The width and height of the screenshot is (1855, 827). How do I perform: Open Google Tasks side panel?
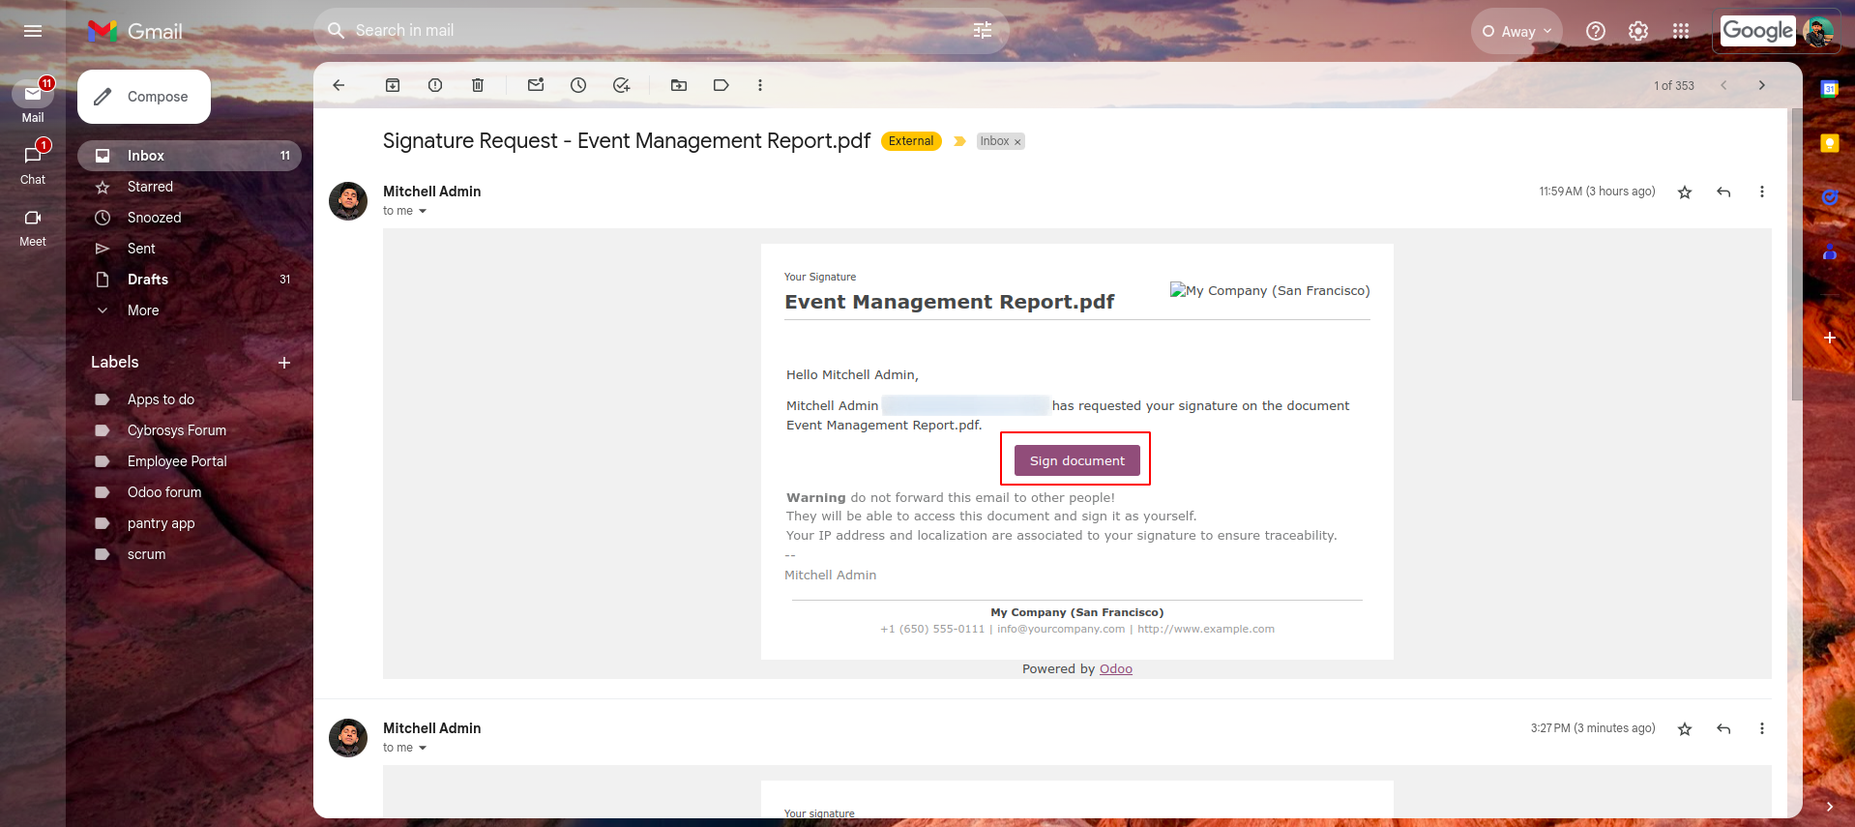1830,197
